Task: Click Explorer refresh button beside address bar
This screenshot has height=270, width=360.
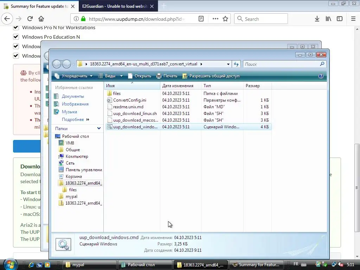Action: point(236,64)
